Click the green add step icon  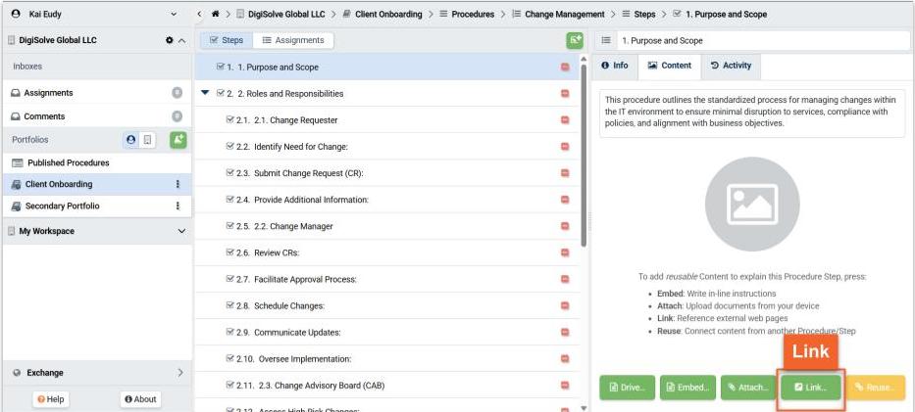(574, 40)
